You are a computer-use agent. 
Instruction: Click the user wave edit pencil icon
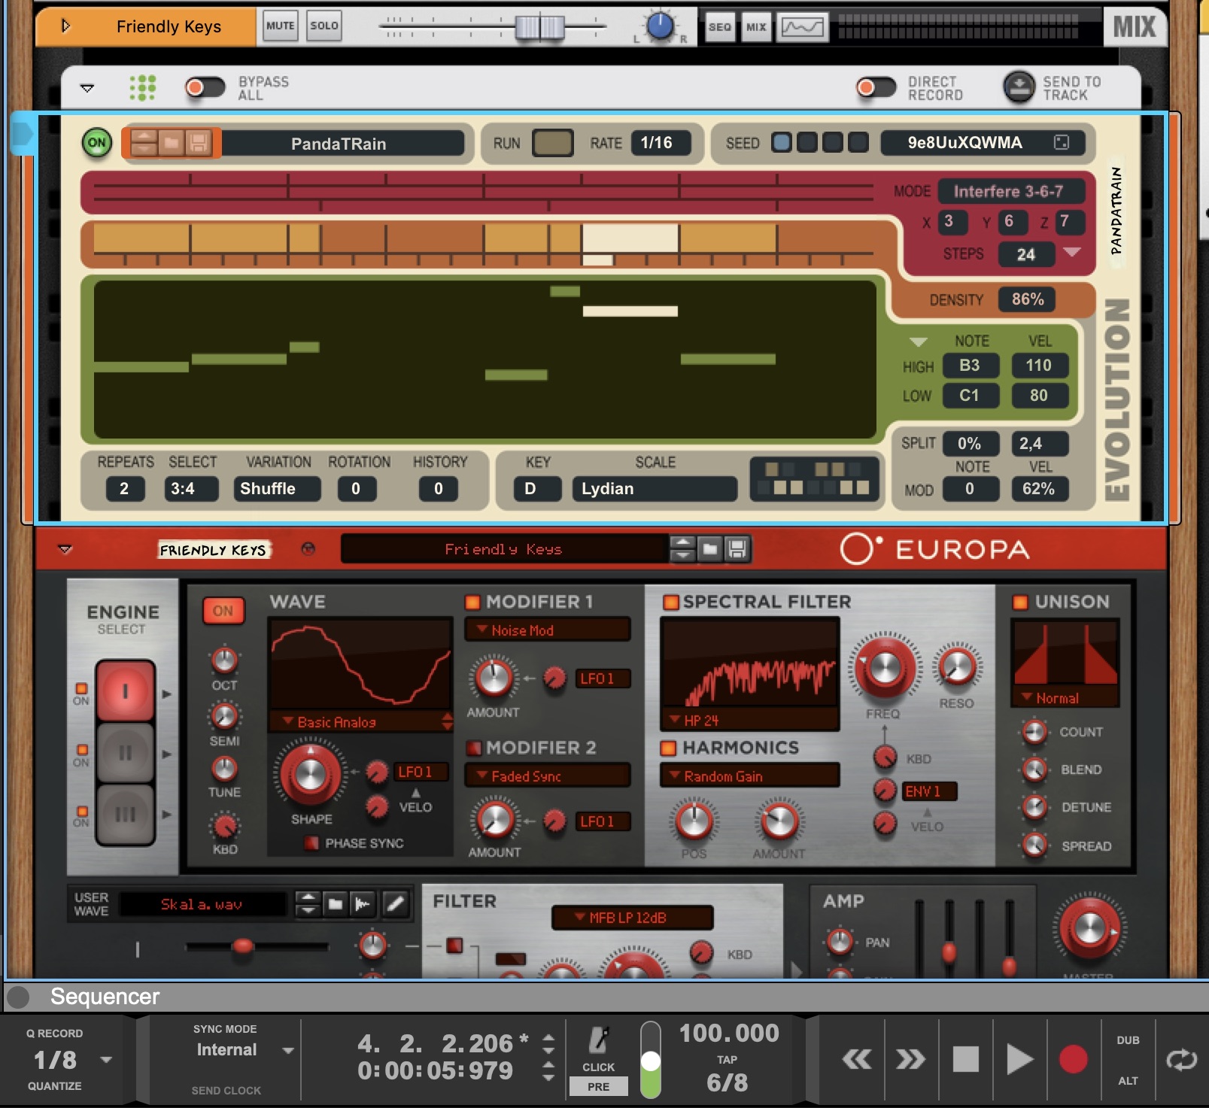coord(396,904)
